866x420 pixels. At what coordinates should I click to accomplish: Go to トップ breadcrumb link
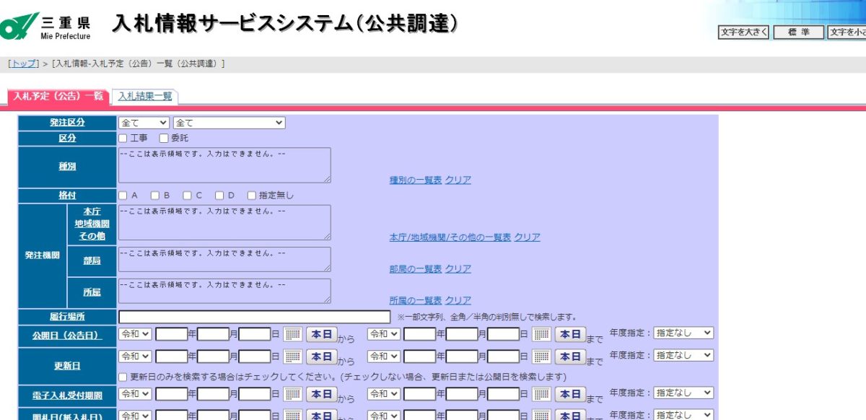click(24, 64)
